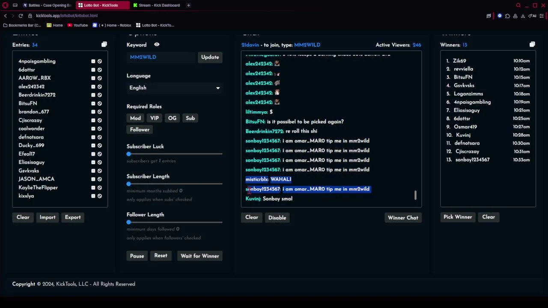Toggle the Sub required role
This screenshot has width=548, height=308.
[190, 118]
